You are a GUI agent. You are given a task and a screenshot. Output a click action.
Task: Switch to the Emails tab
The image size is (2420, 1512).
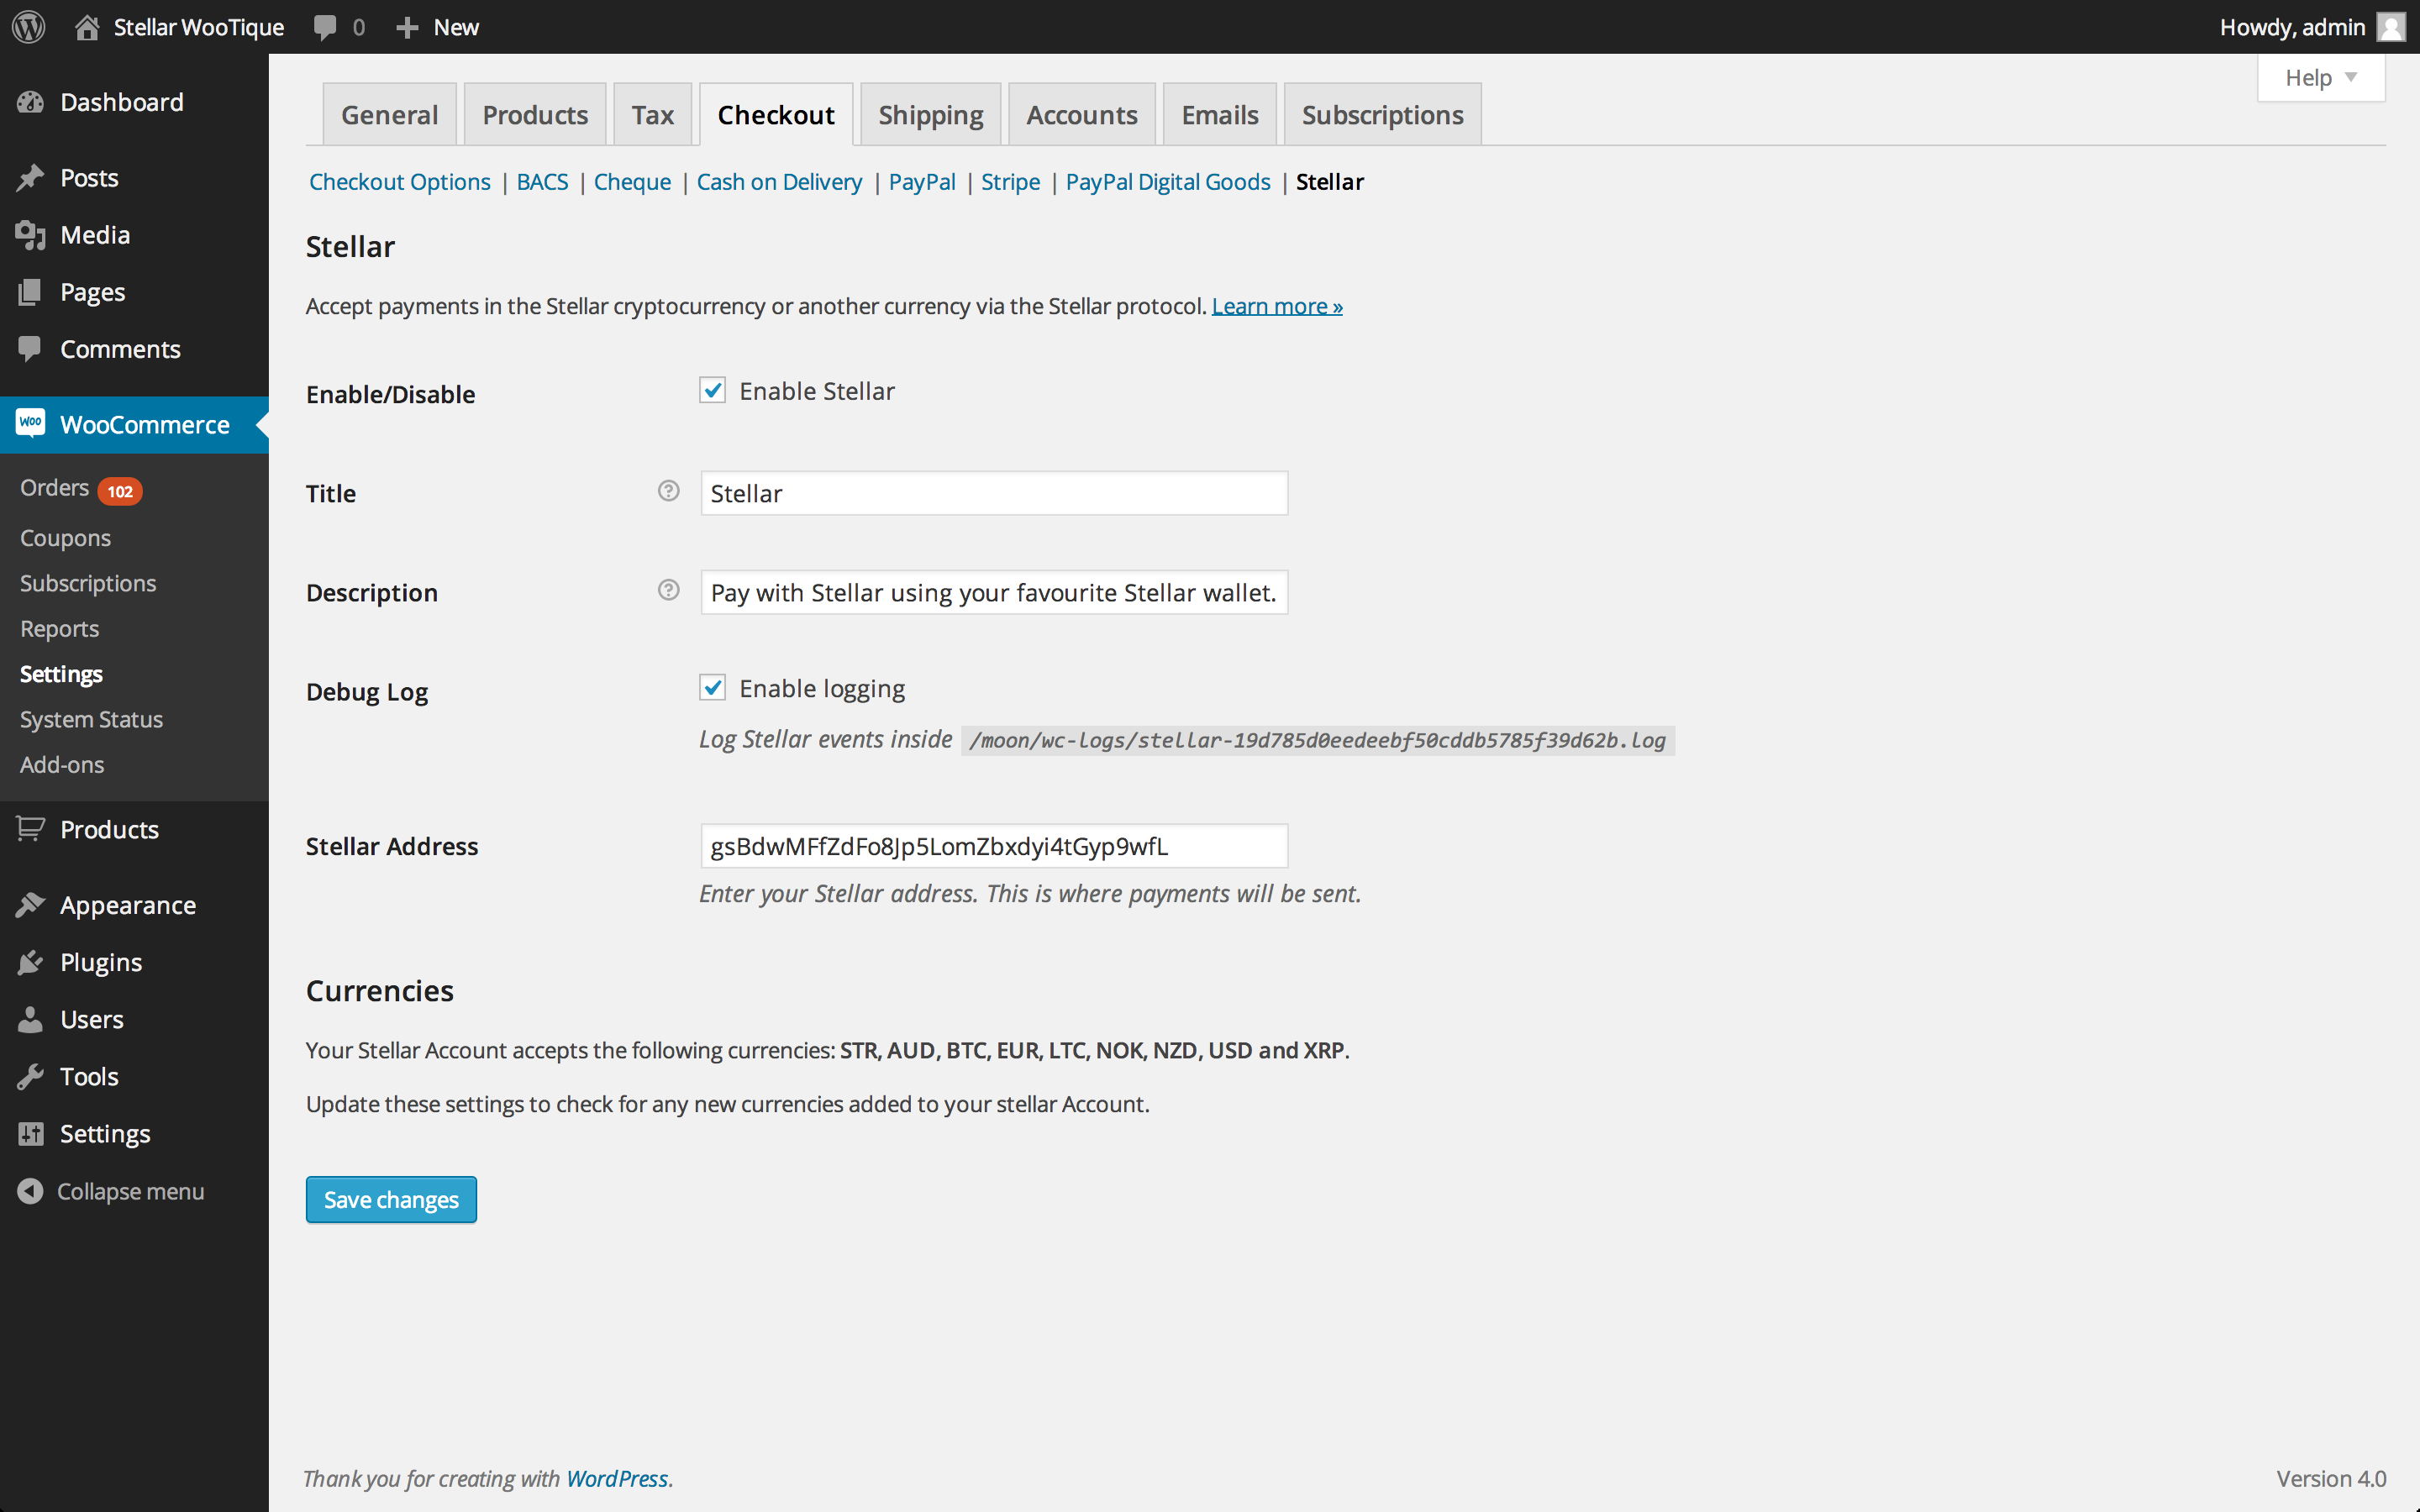(x=1219, y=114)
